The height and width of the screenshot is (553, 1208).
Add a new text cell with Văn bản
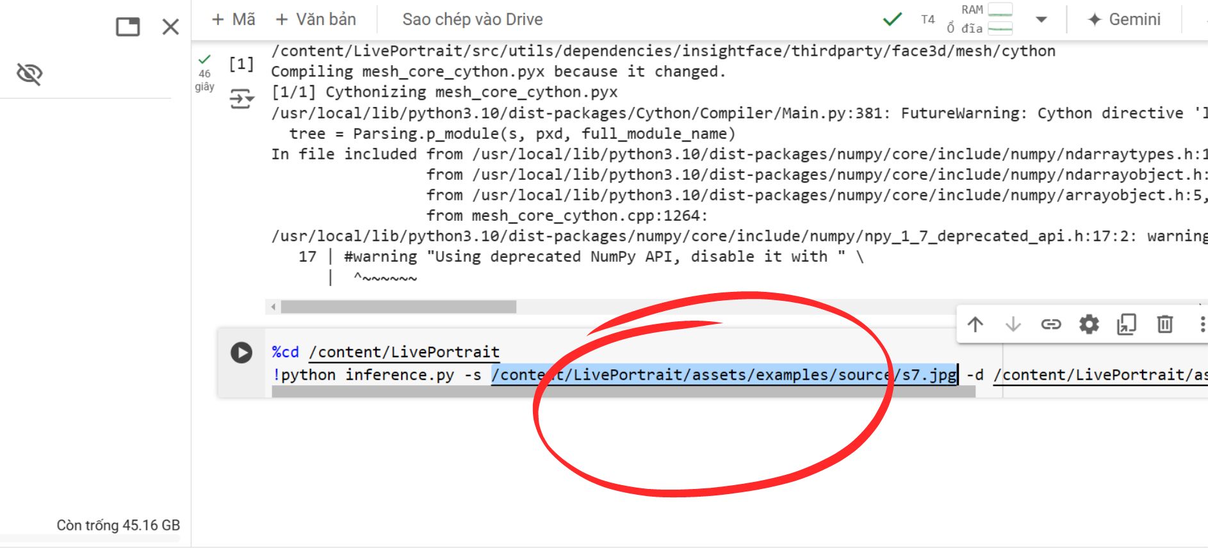point(316,19)
